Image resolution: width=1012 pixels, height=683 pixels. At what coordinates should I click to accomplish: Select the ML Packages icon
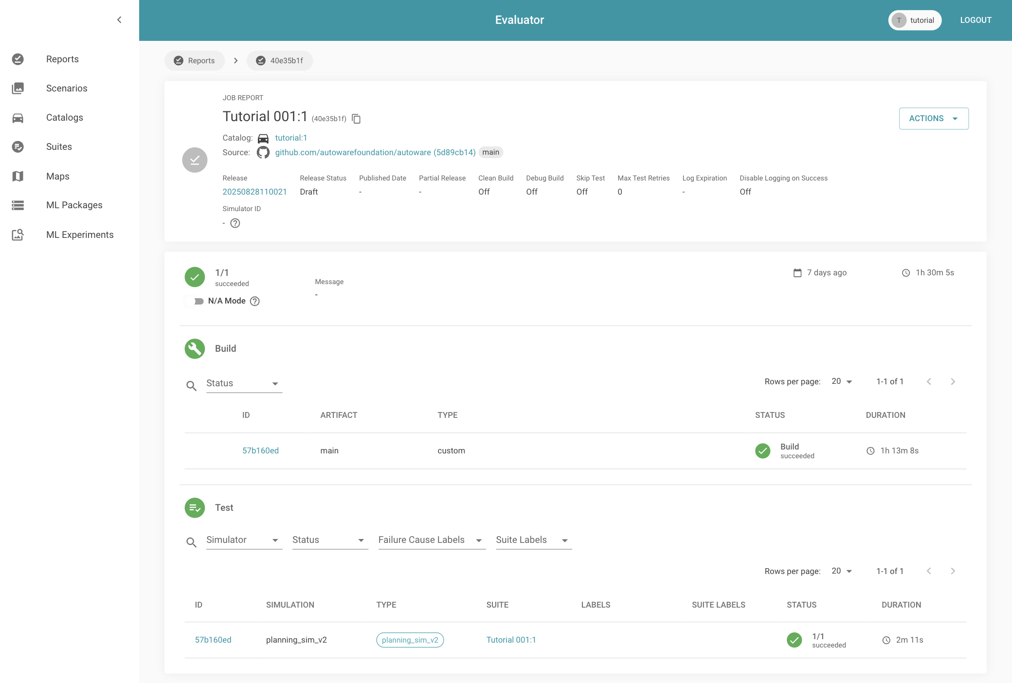18,205
